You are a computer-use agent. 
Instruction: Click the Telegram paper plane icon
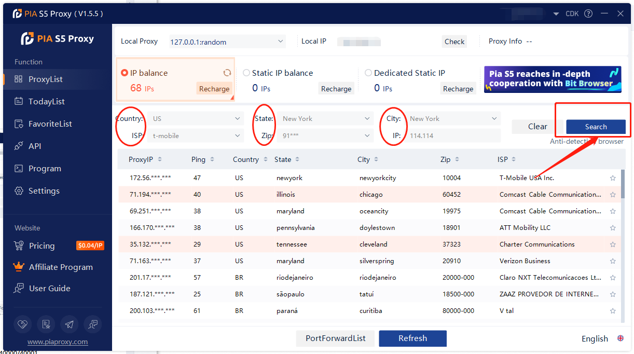[x=70, y=324]
